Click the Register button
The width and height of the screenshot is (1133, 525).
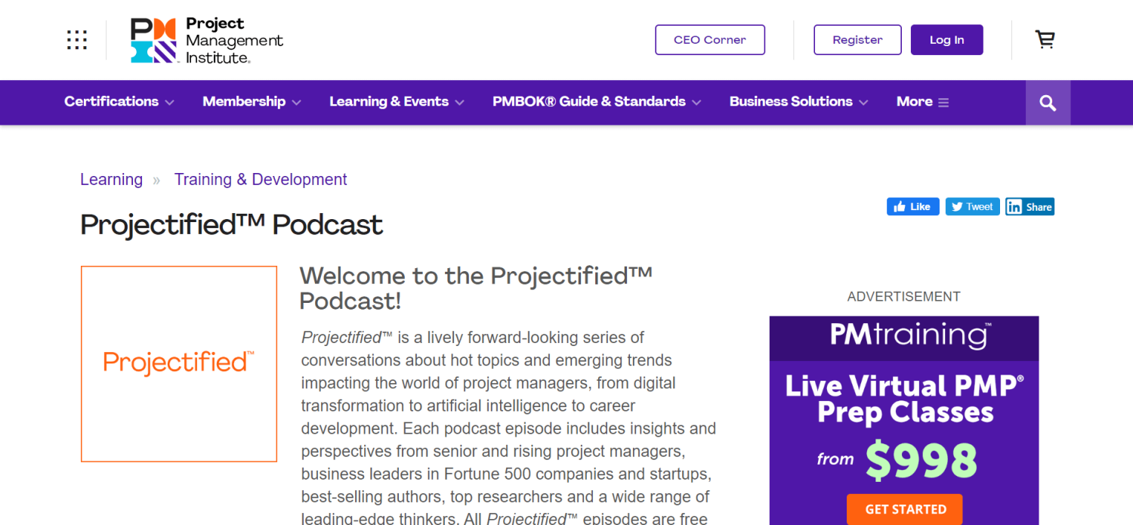point(857,40)
